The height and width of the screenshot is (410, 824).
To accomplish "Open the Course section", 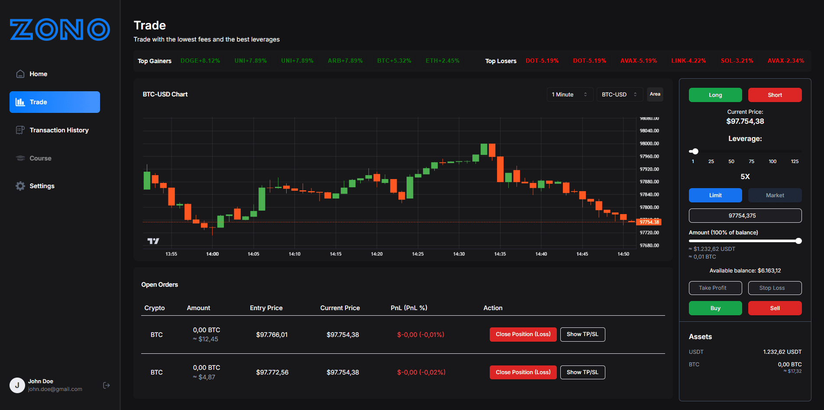I will 55,158.
